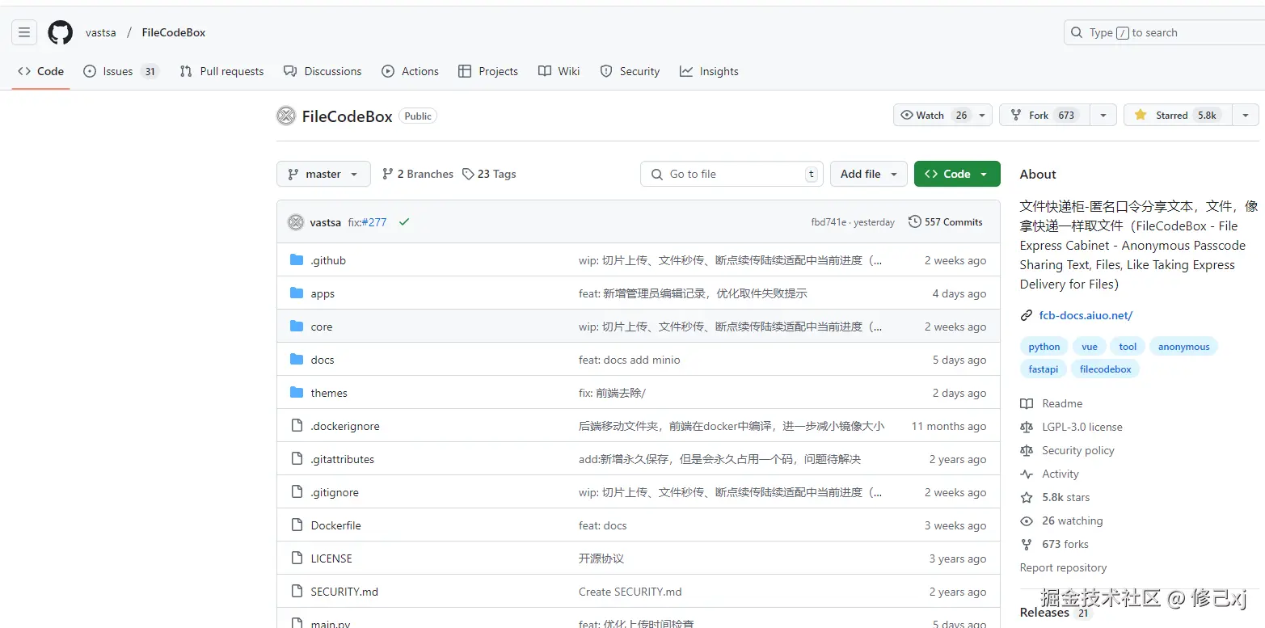
Task: Click the history clock icon beside 557 Commits
Action: coord(915,221)
